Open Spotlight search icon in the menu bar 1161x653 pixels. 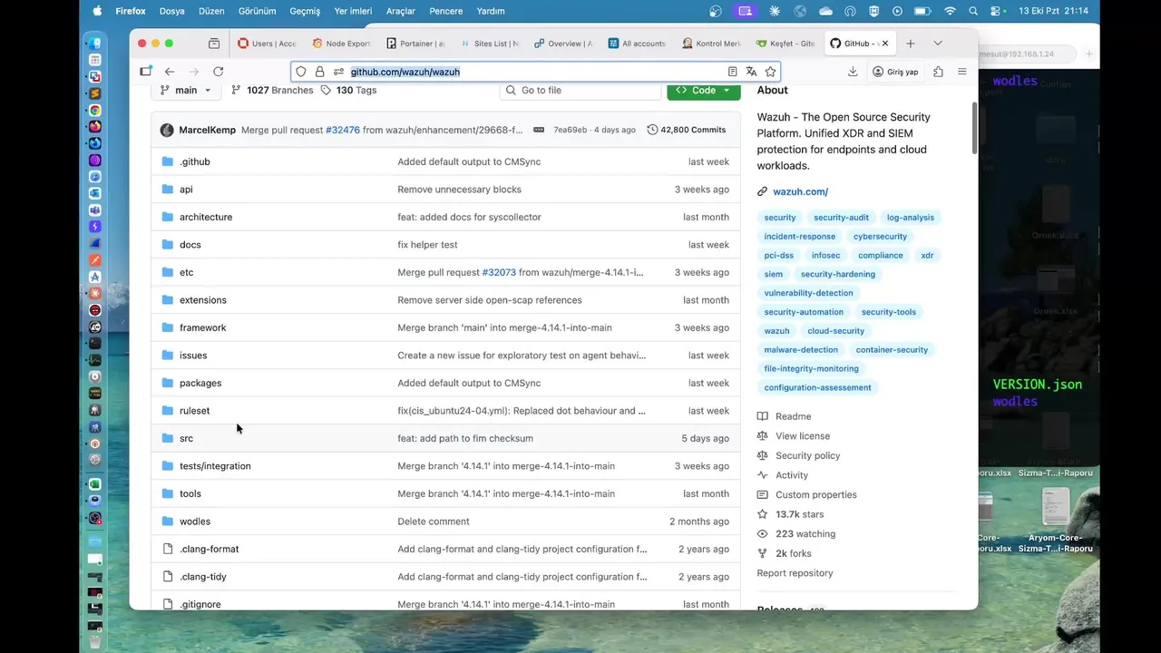click(x=973, y=11)
